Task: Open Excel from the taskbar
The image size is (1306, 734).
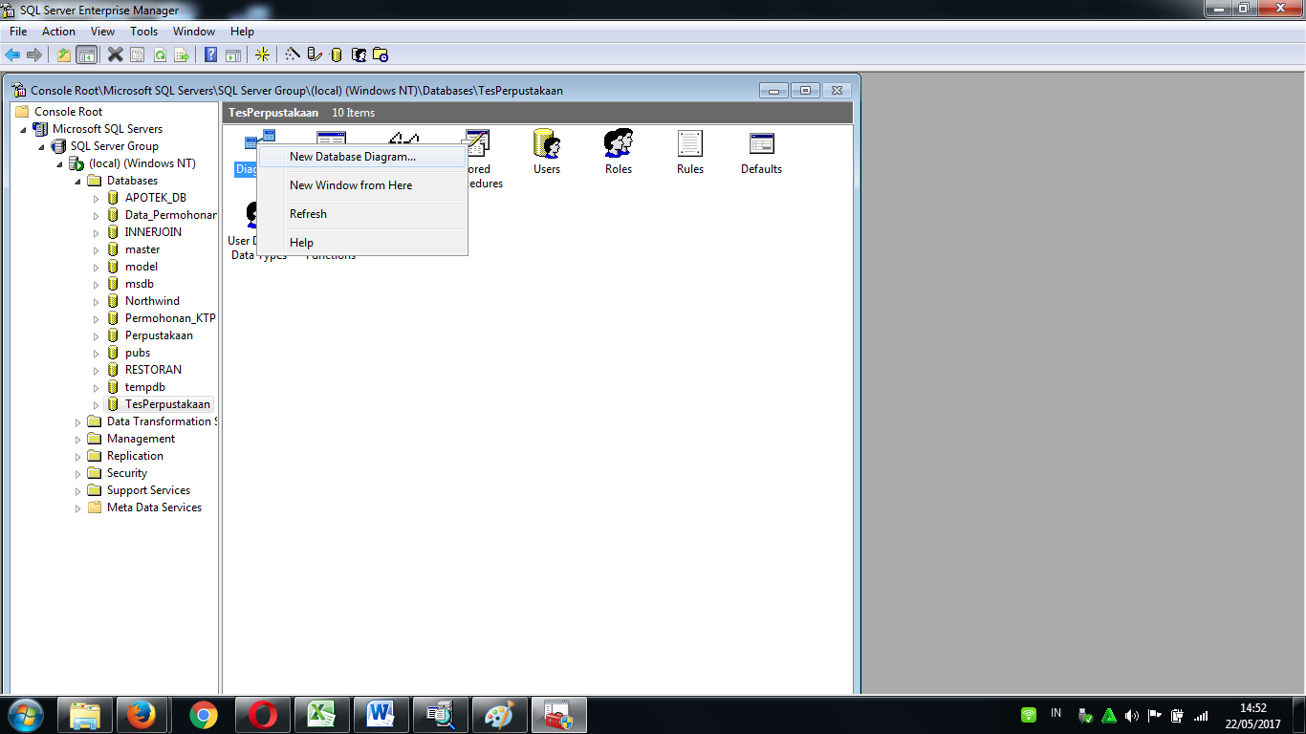Action: point(320,715)
